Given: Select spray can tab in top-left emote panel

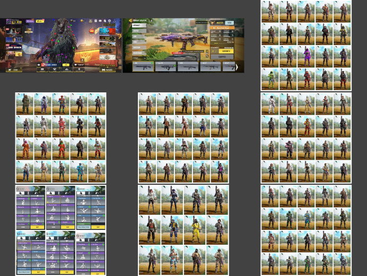Looking at the screenshot, I should 36,193.
